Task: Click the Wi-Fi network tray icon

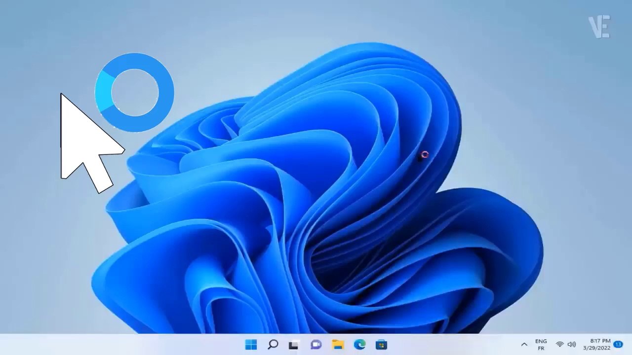Action: (560, 344)
